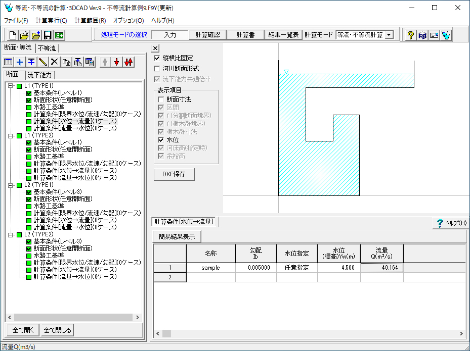Click the green exit icon in toolbar
The width and height of the screenshot is (470, 351).
[x=59, y=35]
